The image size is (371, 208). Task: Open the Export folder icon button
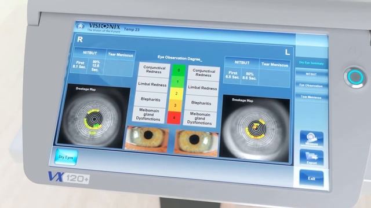click(x=312, y=158)
